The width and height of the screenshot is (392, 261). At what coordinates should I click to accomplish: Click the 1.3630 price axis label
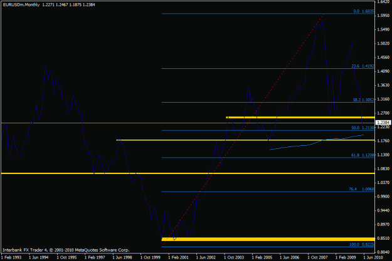coord(383,85)
